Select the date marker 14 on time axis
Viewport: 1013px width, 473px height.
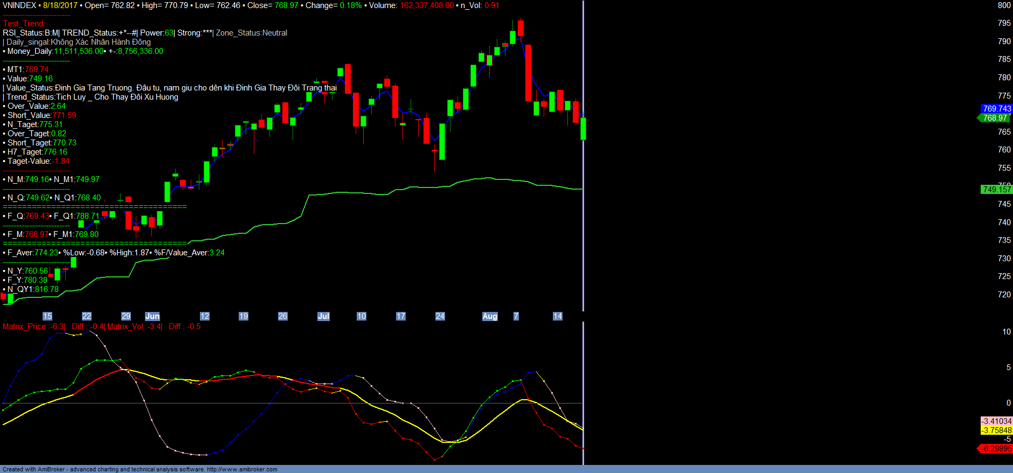pyautogui.click(x=558, y=316)
